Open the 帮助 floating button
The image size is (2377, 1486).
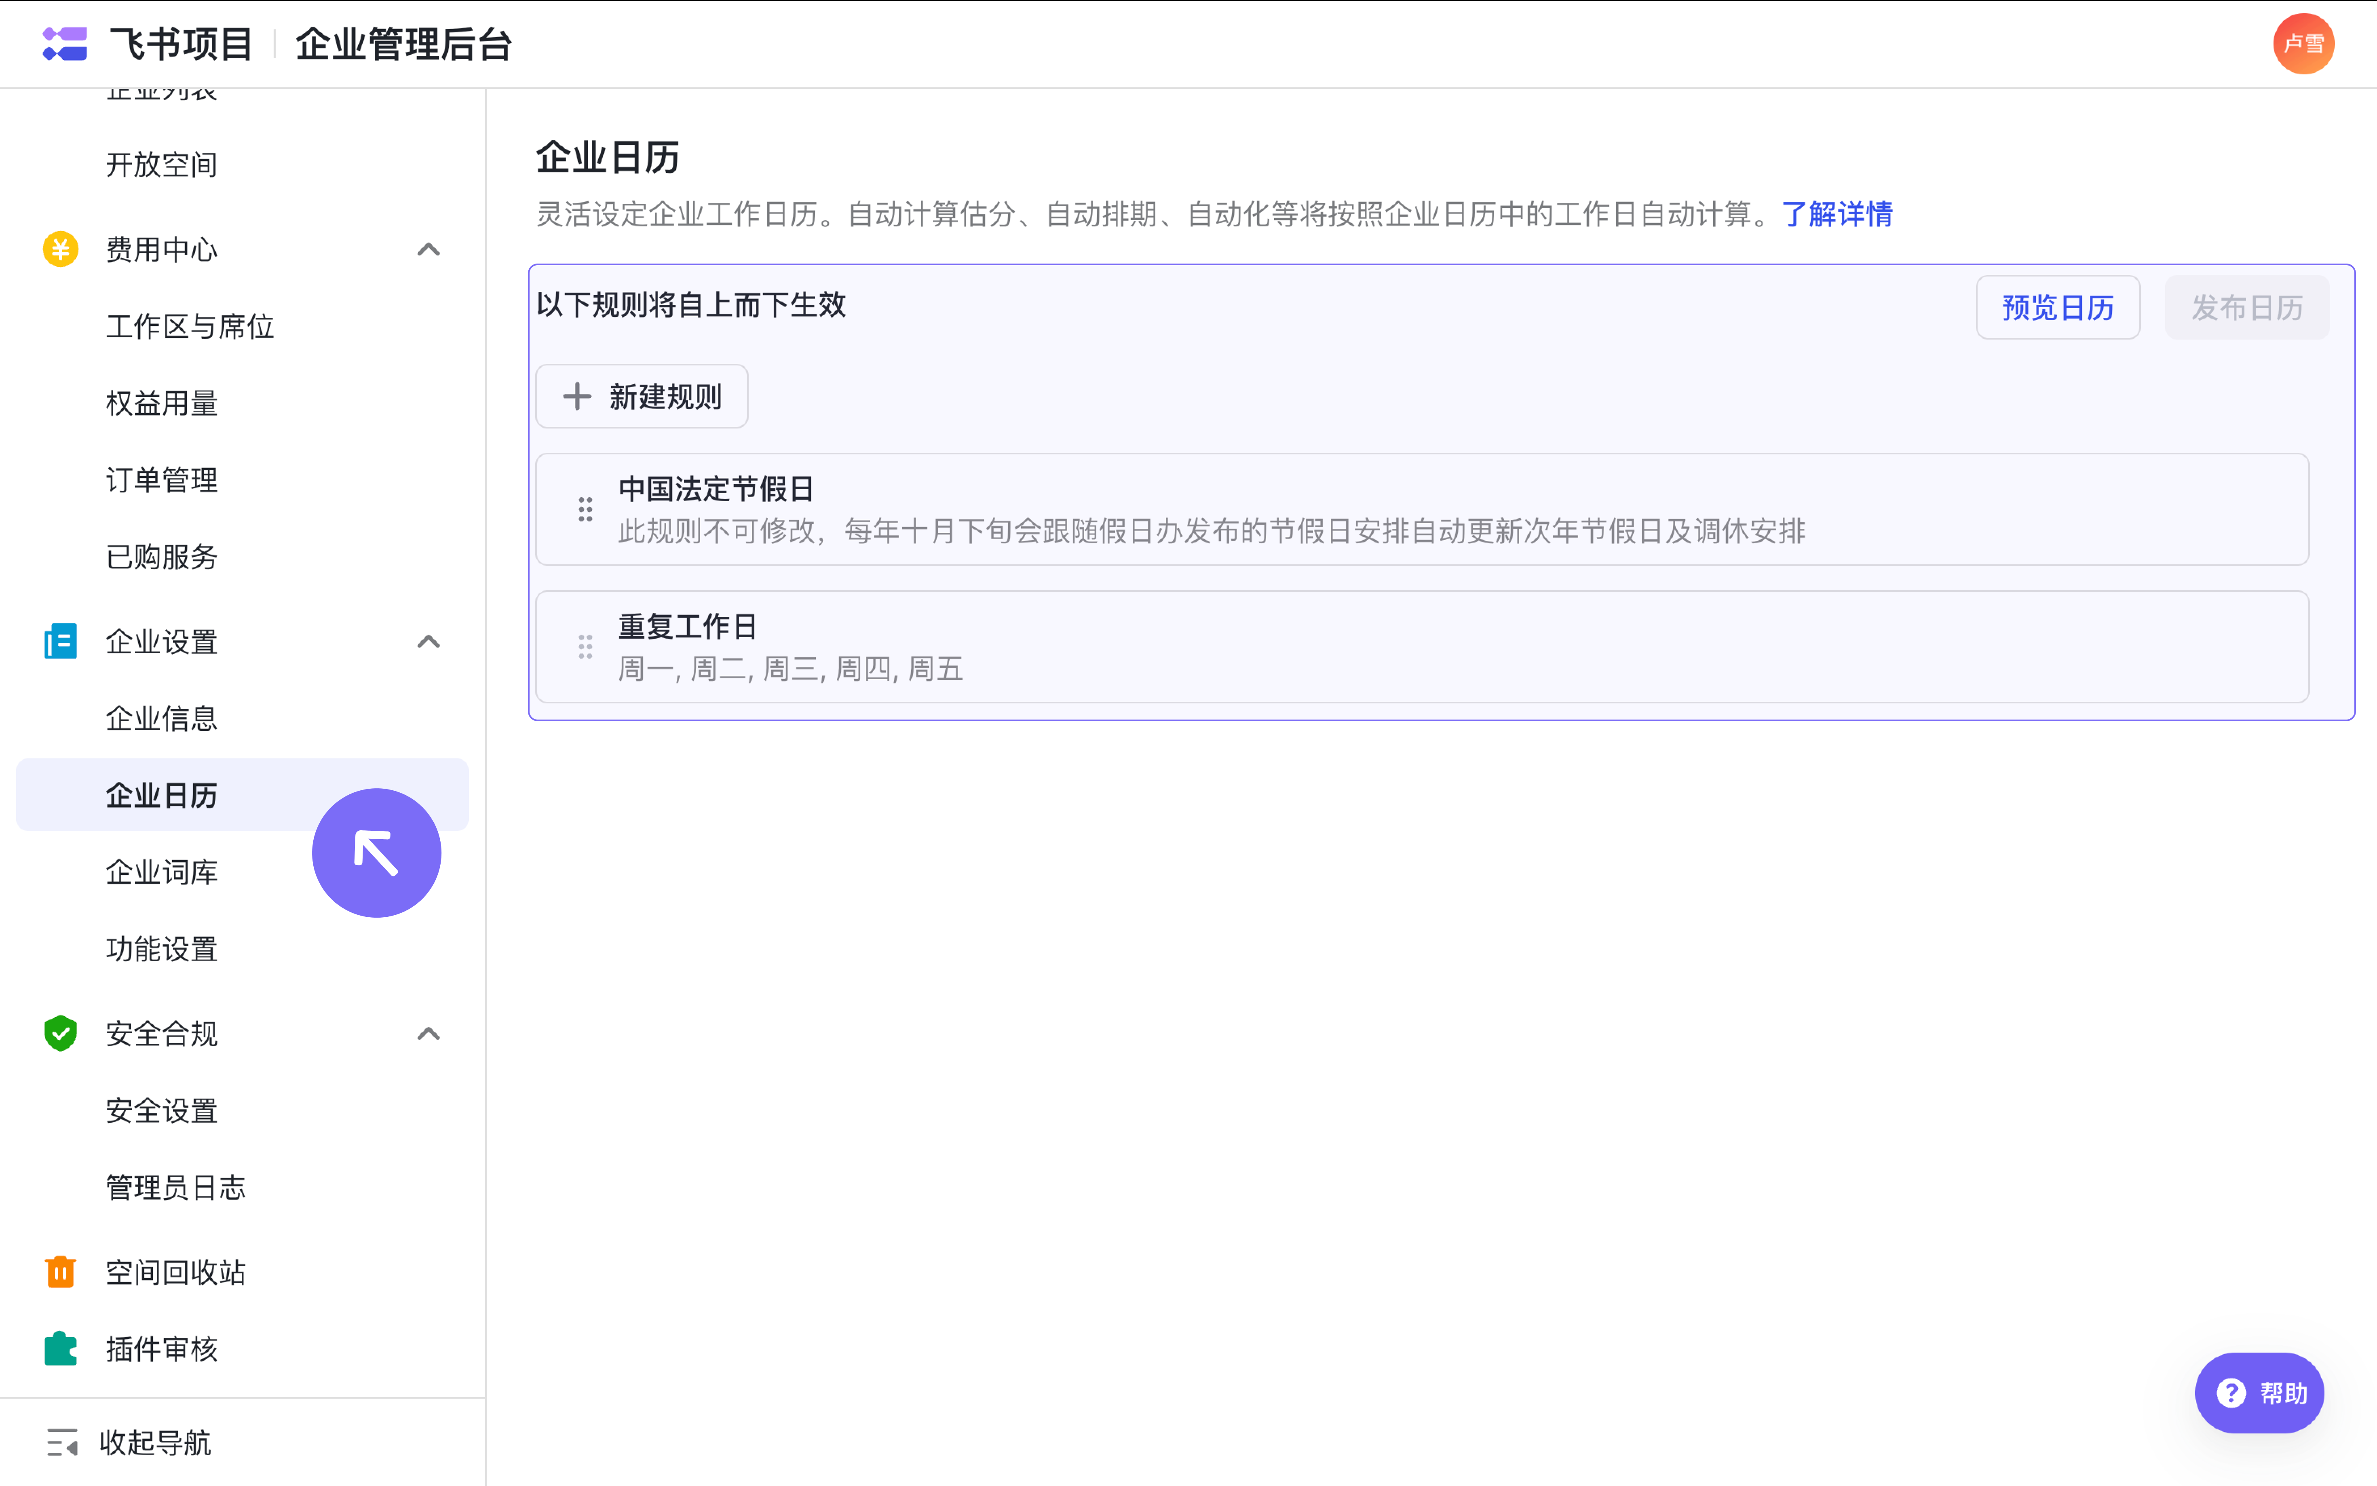(2258, 1393)
